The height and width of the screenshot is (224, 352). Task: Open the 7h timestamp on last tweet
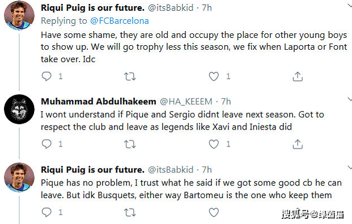click(x=207, y=170)
